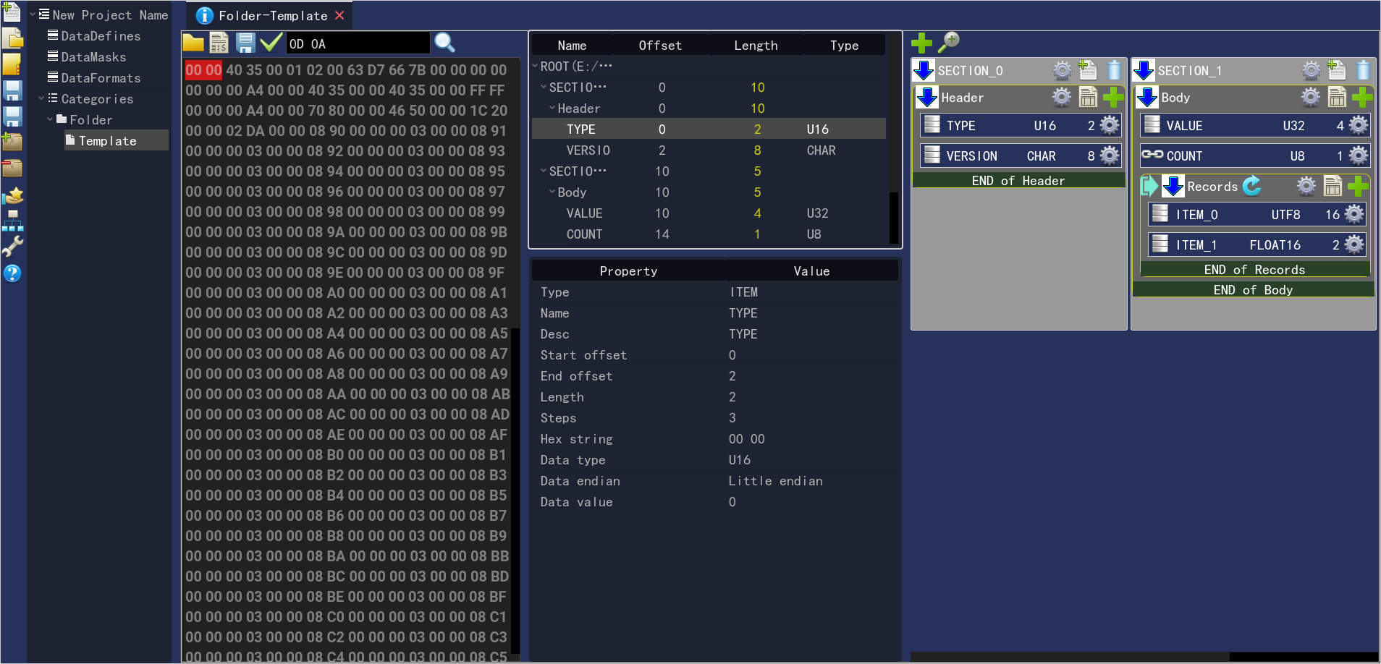Select the VALUE row in structure table
Screen dimensions: 1381x664
[x=709, y=213]
